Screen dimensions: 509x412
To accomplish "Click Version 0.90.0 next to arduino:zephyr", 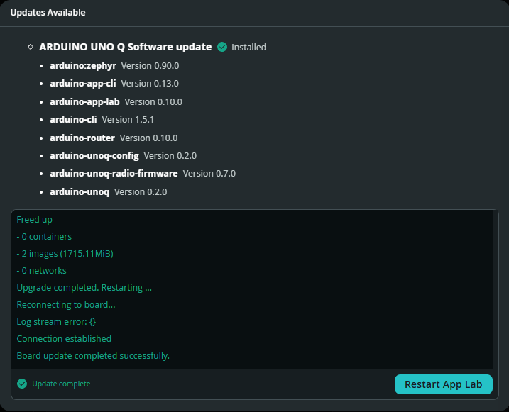I will [x=150, y=65].
